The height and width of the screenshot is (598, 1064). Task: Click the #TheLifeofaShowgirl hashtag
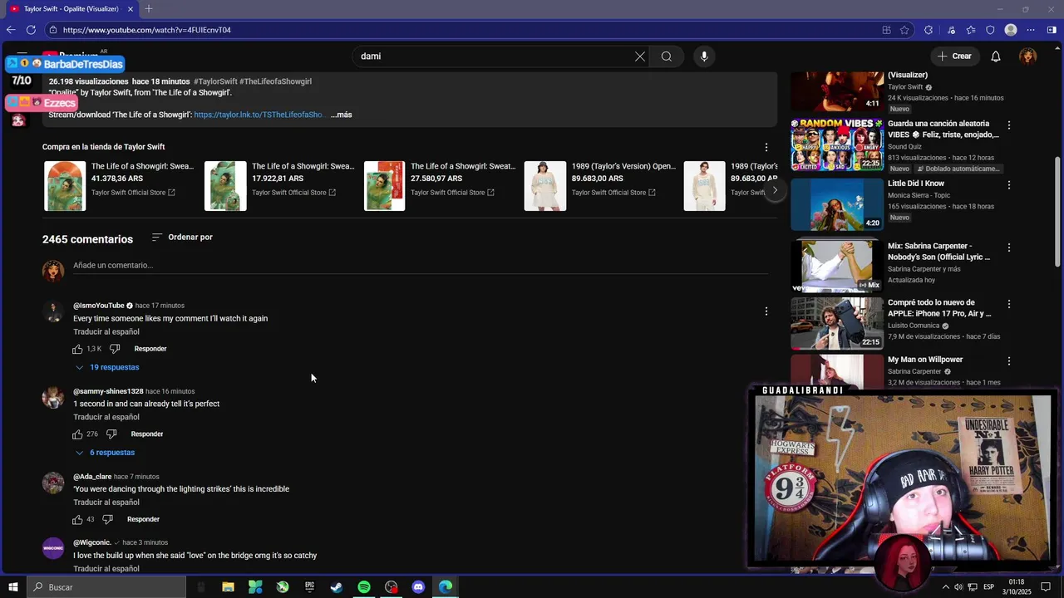(x=275, y=81)
